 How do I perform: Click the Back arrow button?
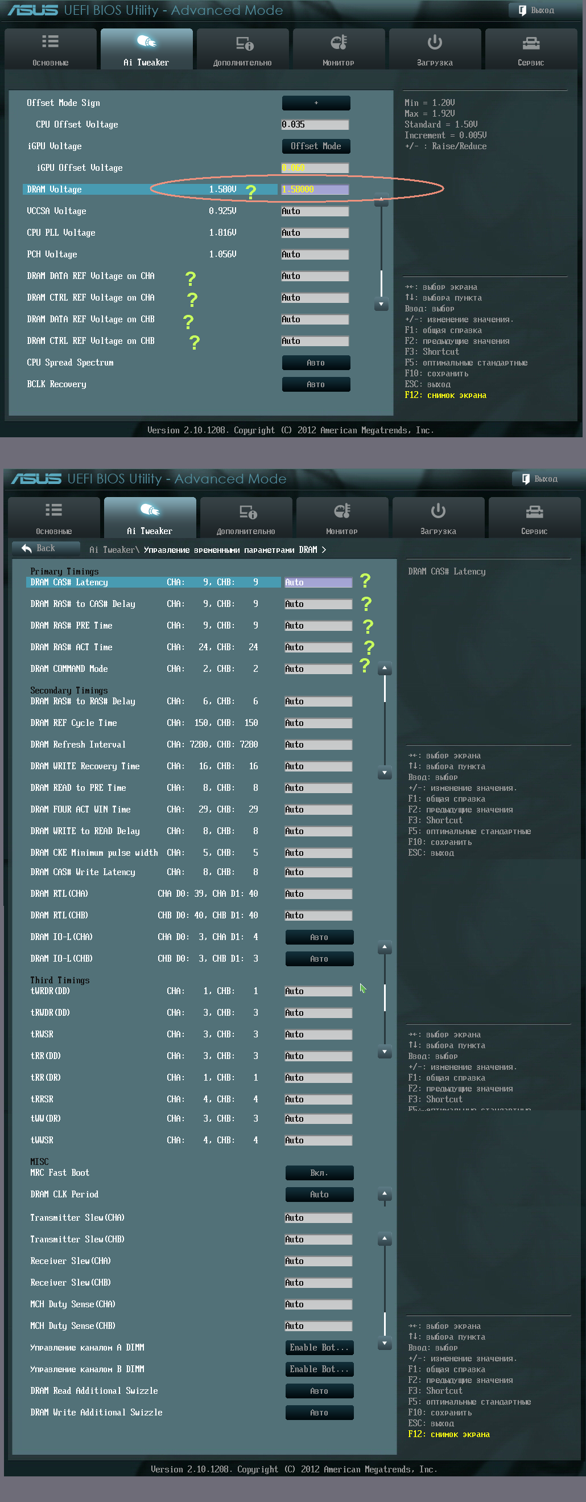coord(46,548)
